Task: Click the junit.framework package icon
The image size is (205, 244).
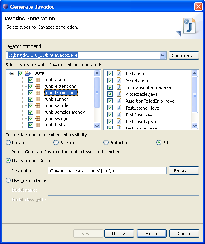Action: tap(38, 93)
